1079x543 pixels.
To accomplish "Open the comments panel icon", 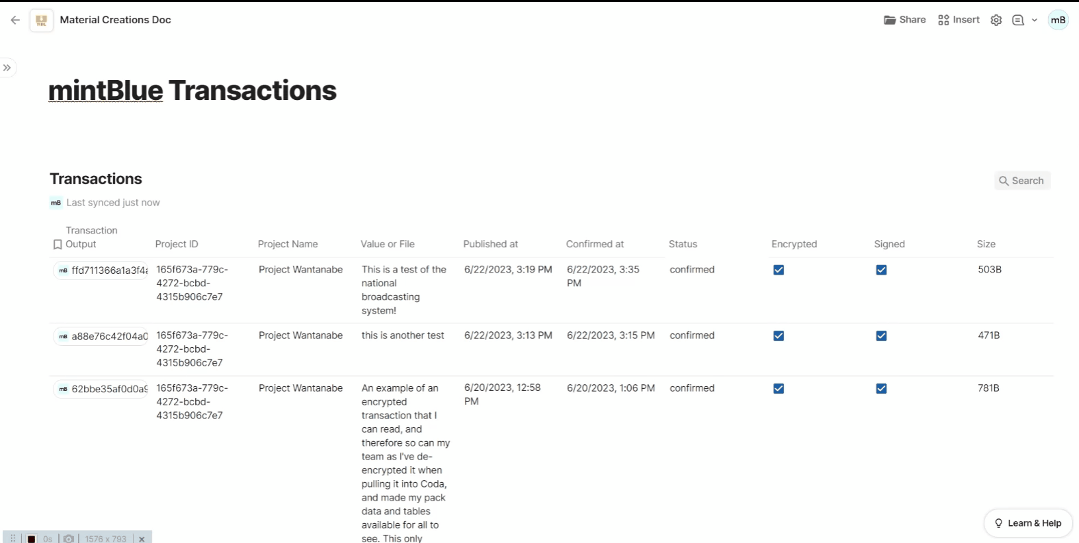I will (x=1018, y=20).
